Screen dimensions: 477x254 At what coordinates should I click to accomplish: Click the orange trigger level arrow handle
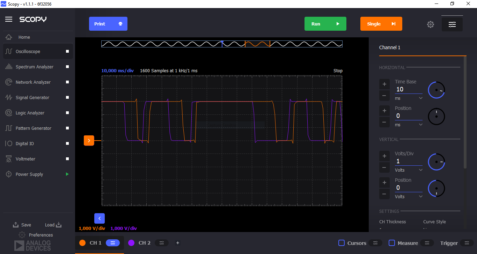pos(89,141)
